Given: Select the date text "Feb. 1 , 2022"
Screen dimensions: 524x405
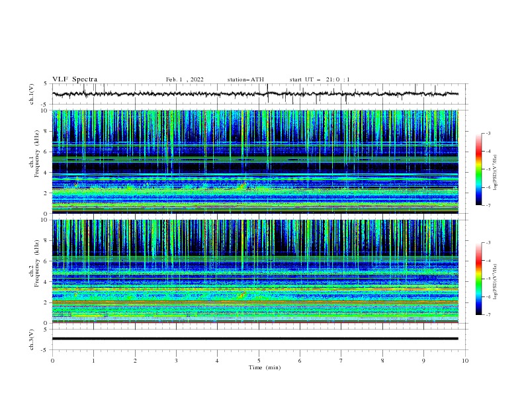Looking at the screenshot, I should click(x=185, y=79).
